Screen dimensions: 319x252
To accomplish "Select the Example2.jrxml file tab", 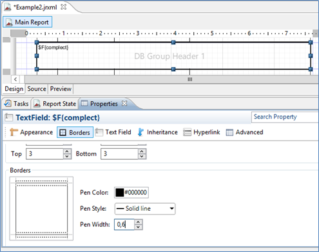I will pos(35,7).
